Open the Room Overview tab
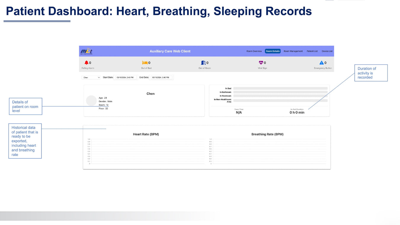Screen dimensions: 400x225 (254, 51)
